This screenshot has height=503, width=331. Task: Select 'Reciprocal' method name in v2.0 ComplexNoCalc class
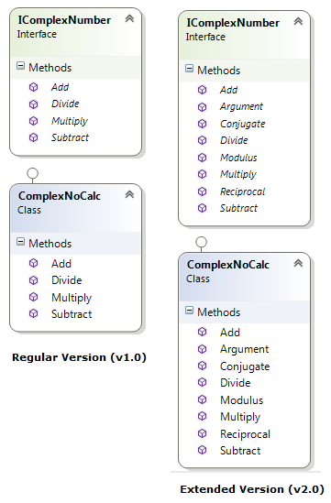click(246, 434)
